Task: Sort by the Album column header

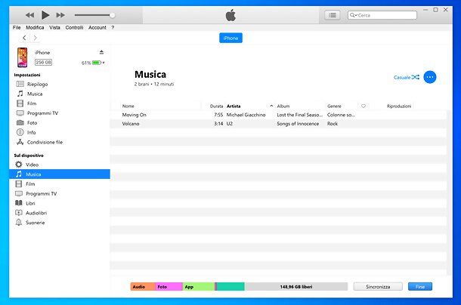Action: pyautogui.click(x=283, y=106)
